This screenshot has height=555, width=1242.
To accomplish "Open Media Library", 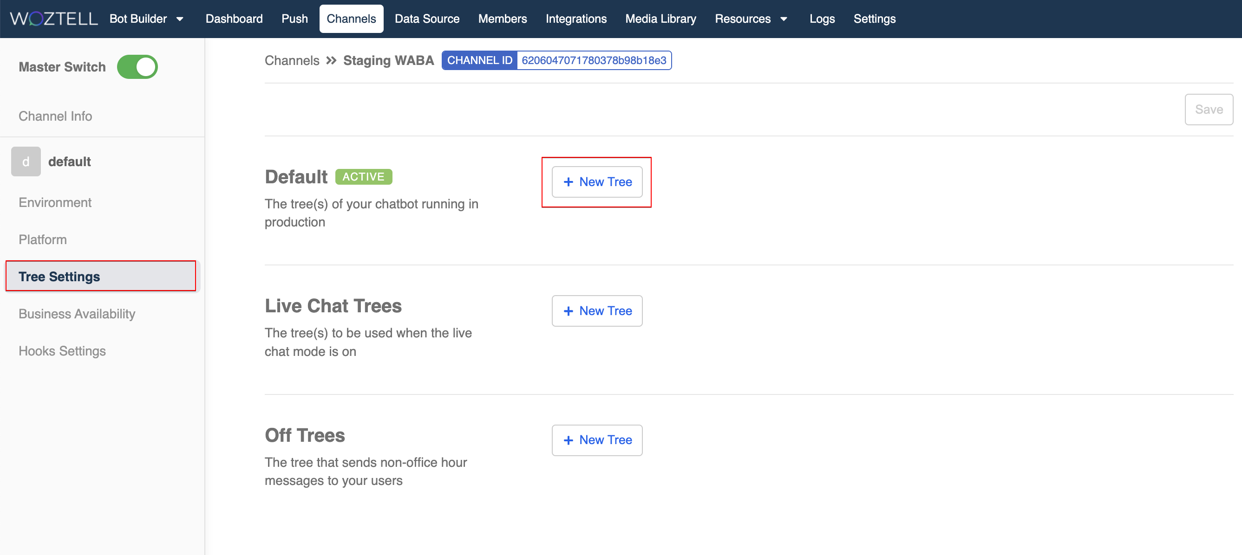I will [660, 19].
